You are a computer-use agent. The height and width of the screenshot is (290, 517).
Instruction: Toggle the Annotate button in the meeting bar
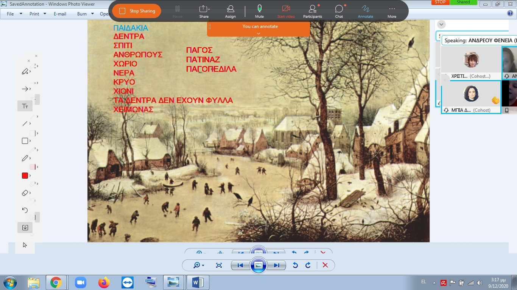(x=365, y=11)
